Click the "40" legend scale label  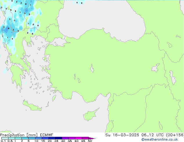76,141
